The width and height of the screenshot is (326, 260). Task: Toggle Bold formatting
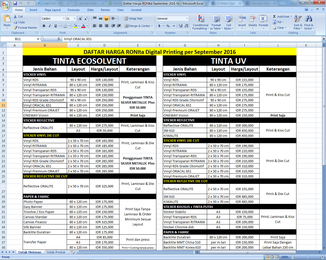[44, 26]
